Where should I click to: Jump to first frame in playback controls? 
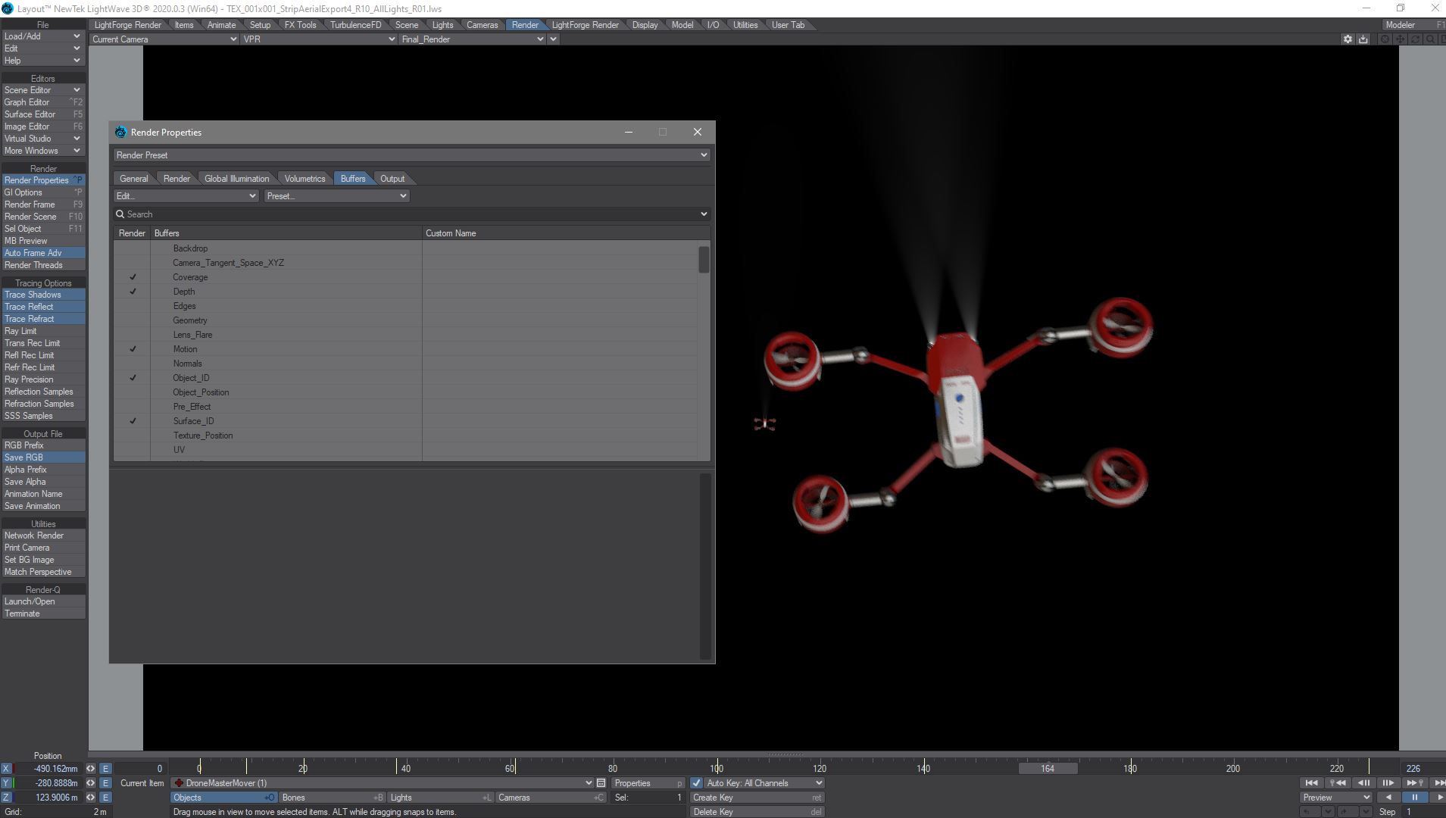[x=1311, y=783]
